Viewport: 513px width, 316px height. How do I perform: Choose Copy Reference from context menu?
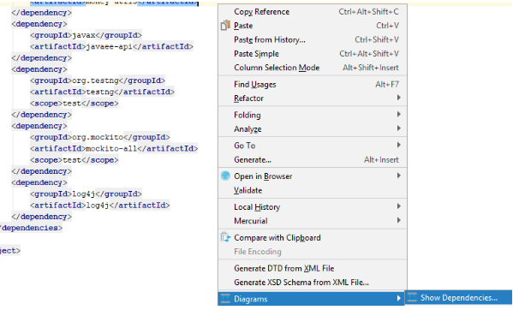[313, 12]
